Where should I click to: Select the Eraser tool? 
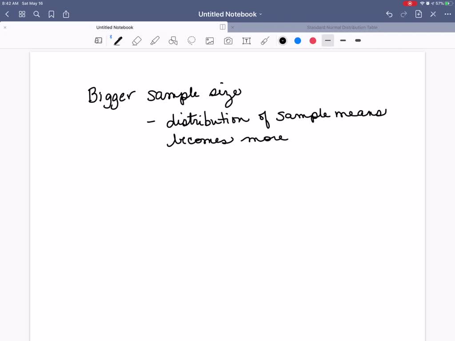[136, 40]
